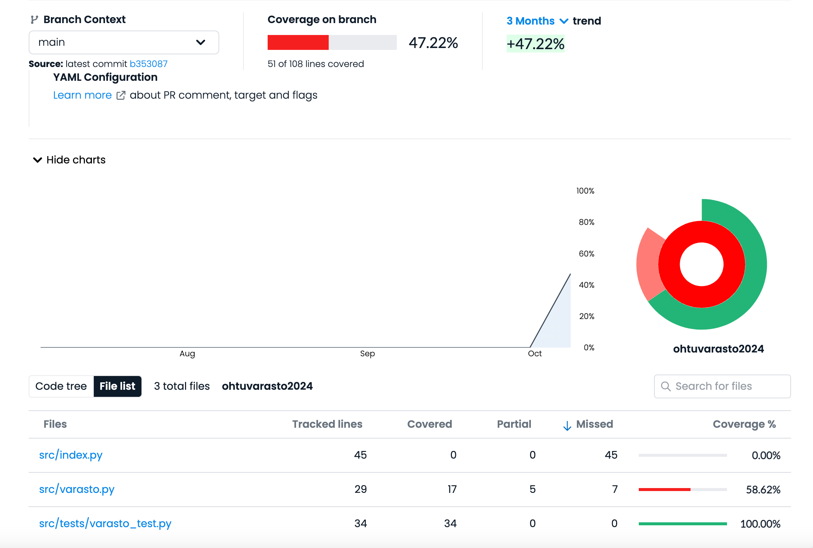Click the sort arrow next to Missed
813x548 pixels.
pos(567,425)
